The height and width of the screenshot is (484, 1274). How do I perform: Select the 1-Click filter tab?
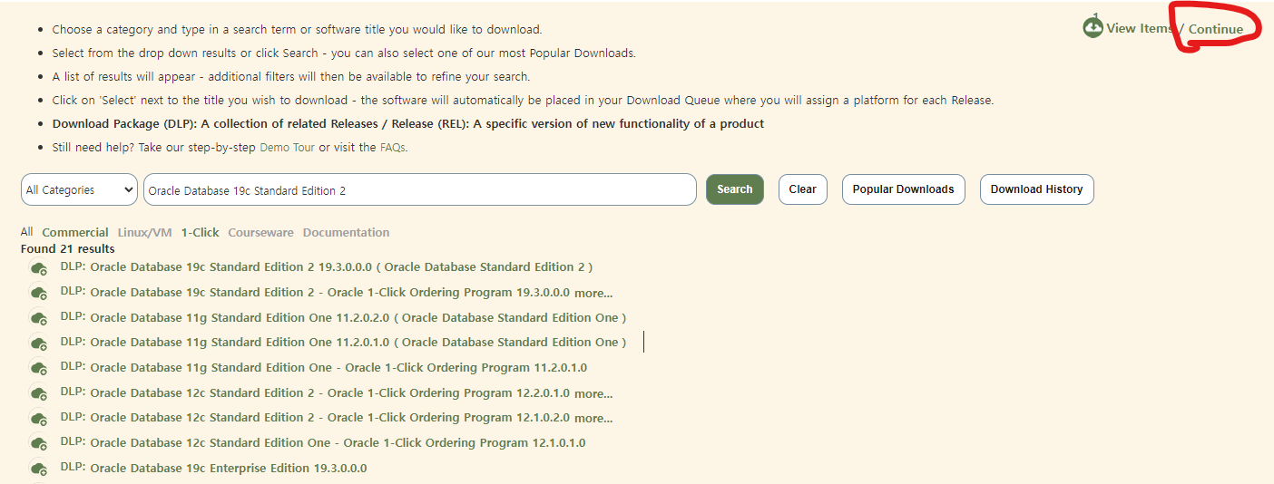200,233
